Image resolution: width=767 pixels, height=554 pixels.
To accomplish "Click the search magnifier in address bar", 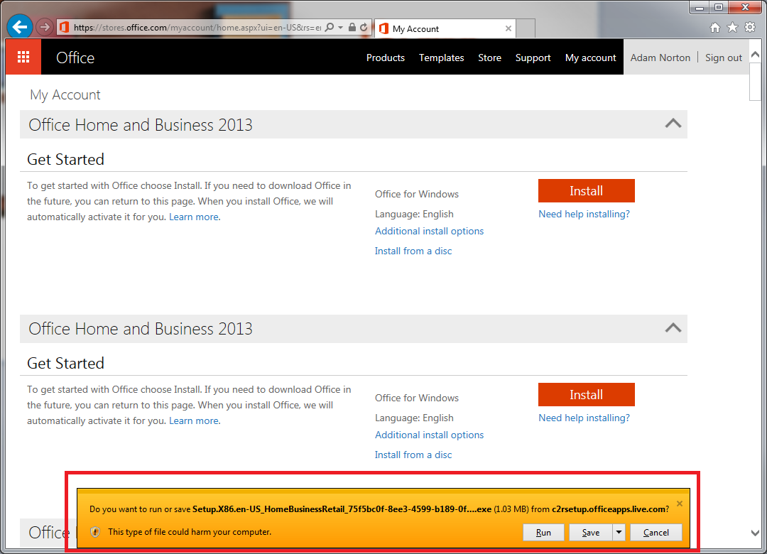I will 330,28.
